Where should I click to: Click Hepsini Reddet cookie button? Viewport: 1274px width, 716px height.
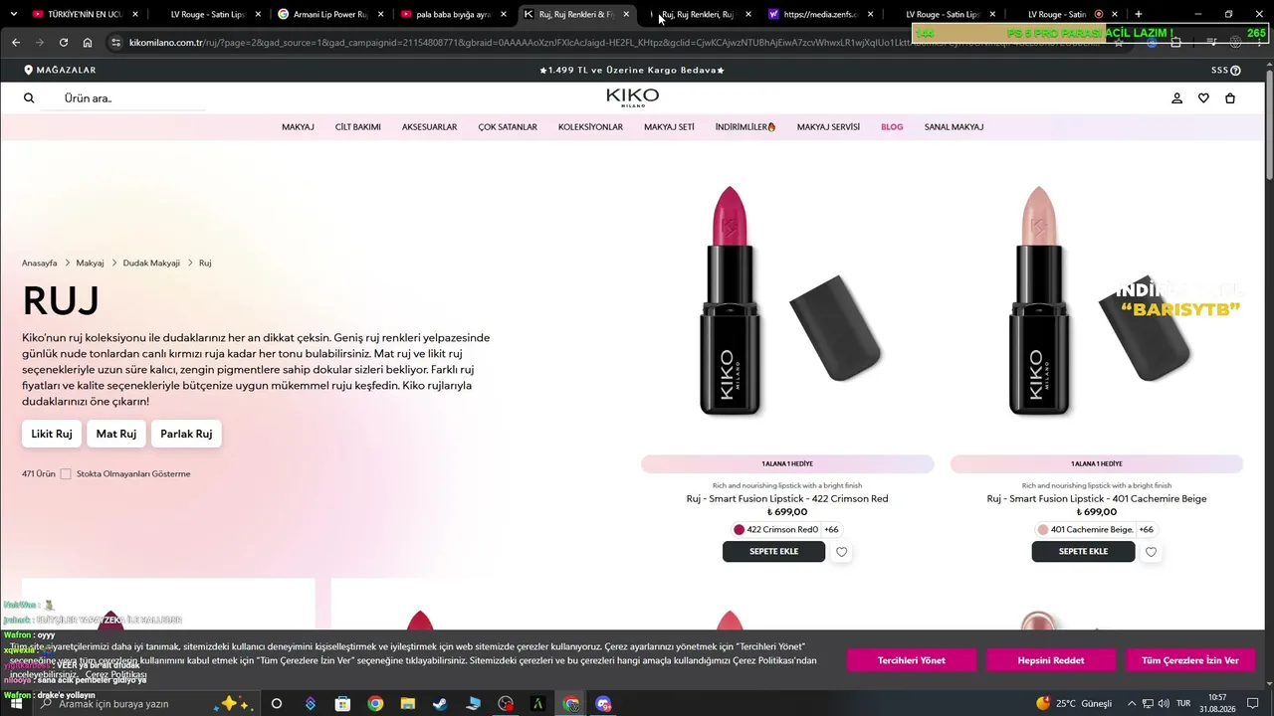1051,660
